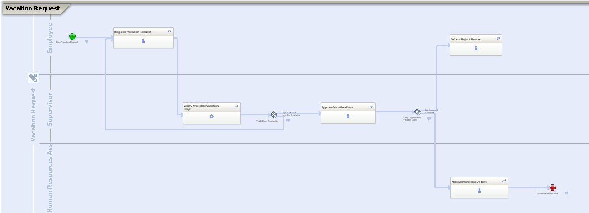Click corner link icon on Register Vacation Request
Image resolution: width=589 pixels, height=213 pixels.
[170, 31]
